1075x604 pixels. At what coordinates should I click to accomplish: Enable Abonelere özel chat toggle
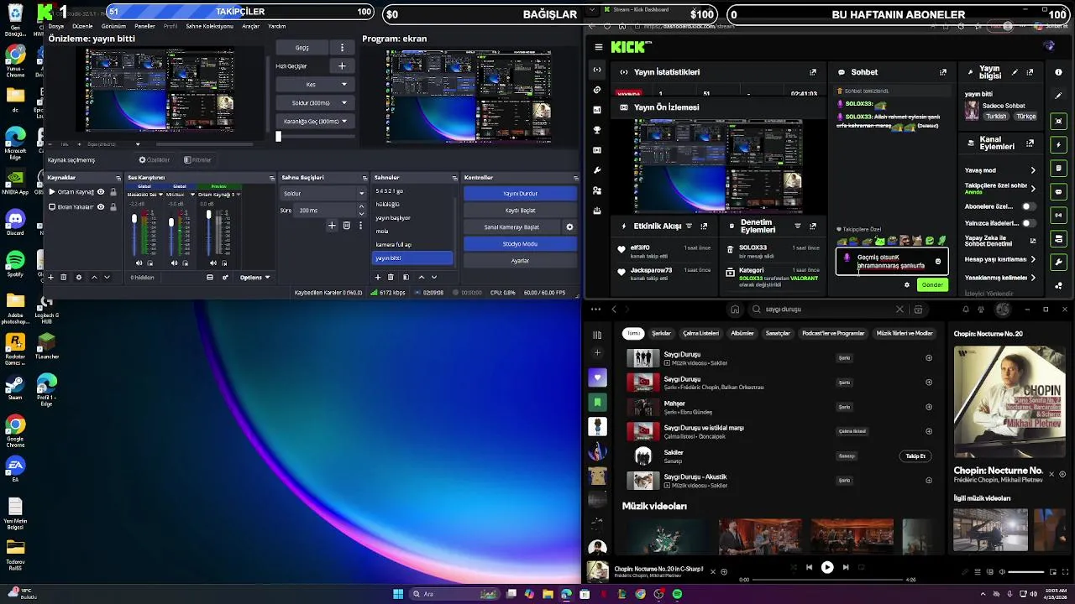(1028, 206)
